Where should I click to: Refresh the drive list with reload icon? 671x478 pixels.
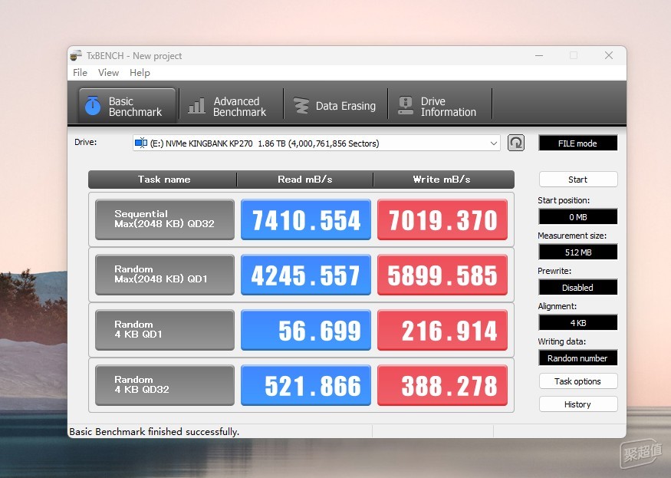coord(516,143)
